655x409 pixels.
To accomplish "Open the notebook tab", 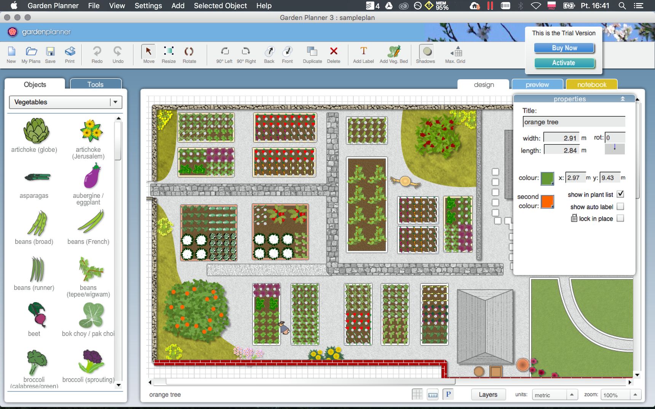I will point(592,84).
